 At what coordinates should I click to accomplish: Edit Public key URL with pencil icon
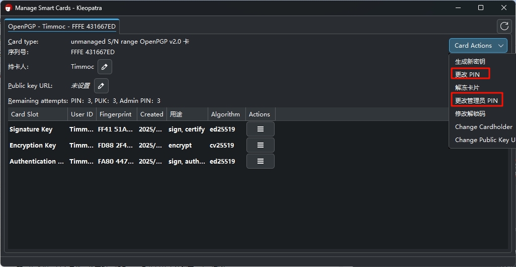click(x=101, y=86)
